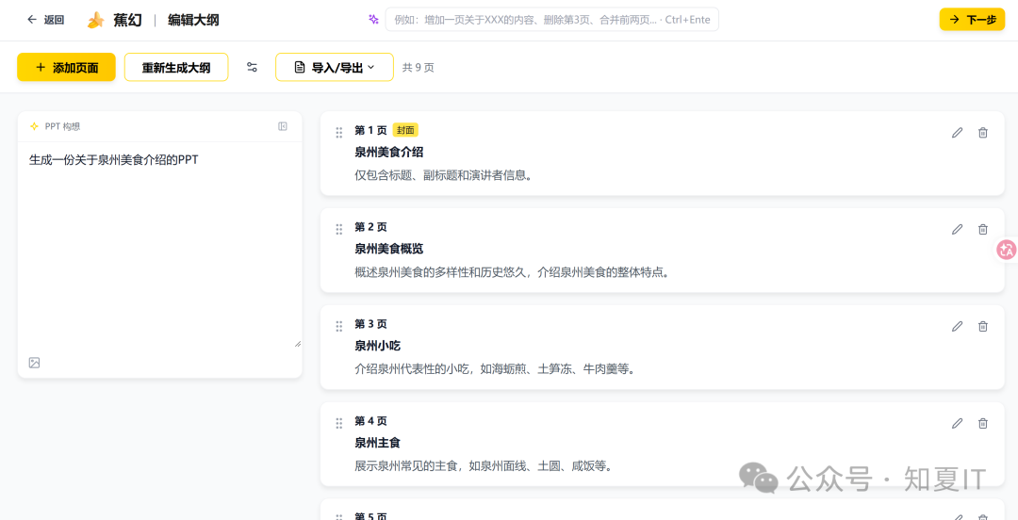
Task: Delete 第 4 页 with trash icon
Action: 983,423
